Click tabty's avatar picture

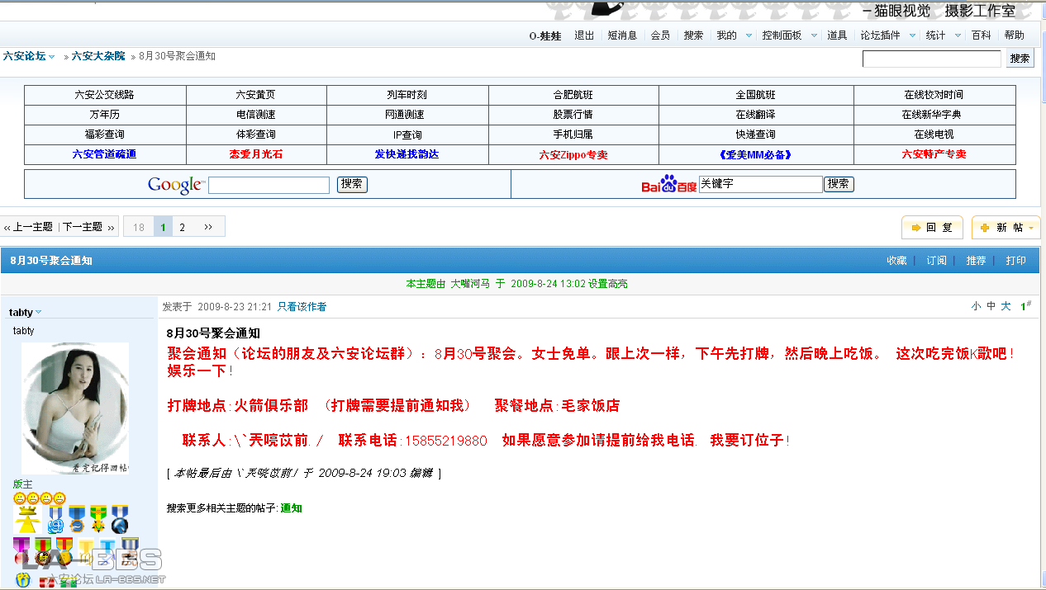[74, 408]
